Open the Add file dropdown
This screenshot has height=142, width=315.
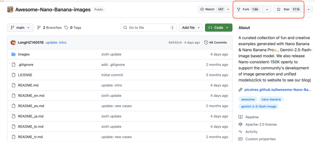[190, 27]
